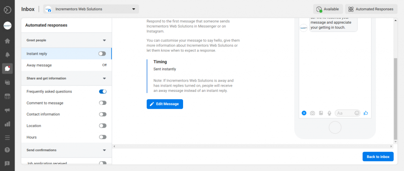Screen dimensions: 404x171
Task: Collapse the Send confirmations section
Action: click(x=104, y=150)
